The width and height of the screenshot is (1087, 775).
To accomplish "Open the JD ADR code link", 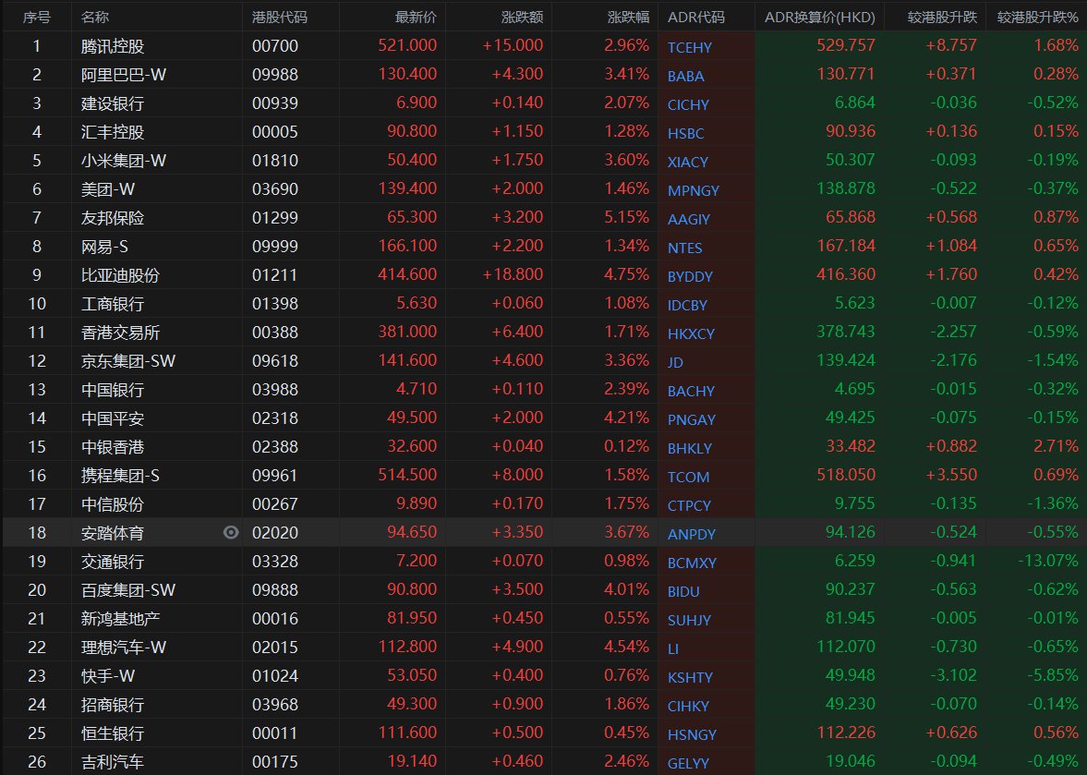I will coord(675,362).
